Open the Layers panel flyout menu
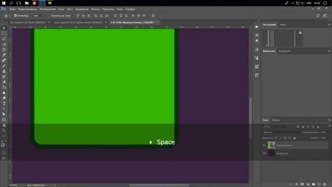 [329, 120]
